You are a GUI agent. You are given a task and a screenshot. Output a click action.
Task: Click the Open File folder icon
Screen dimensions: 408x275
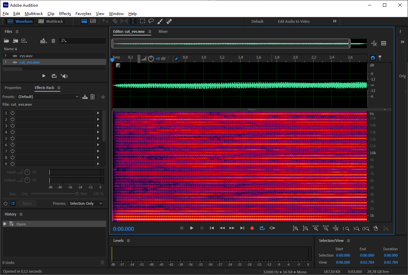tap(6, 41)
